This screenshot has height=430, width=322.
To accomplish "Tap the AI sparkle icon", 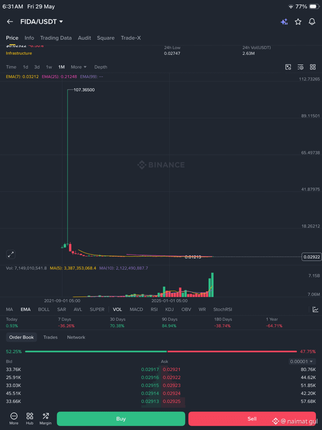I will pos(284,22).
